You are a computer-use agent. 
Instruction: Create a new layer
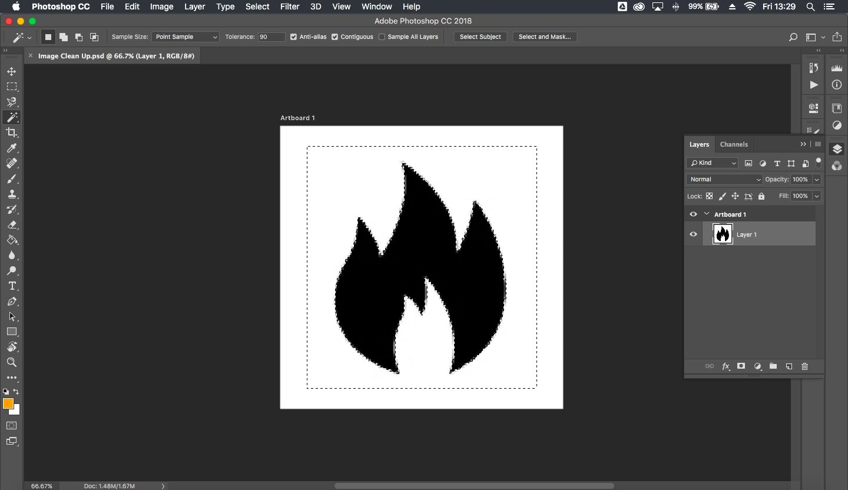click(x=789, y=366)
